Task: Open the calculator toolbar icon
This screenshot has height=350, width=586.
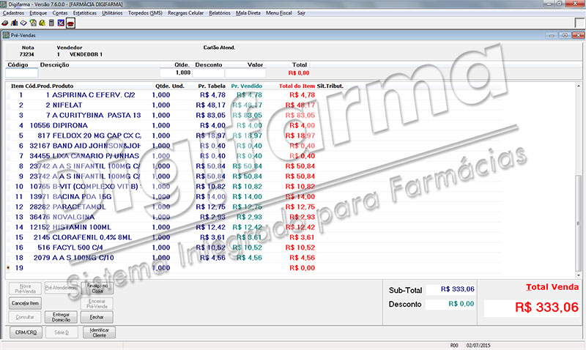Action: (x=51, y=23)
